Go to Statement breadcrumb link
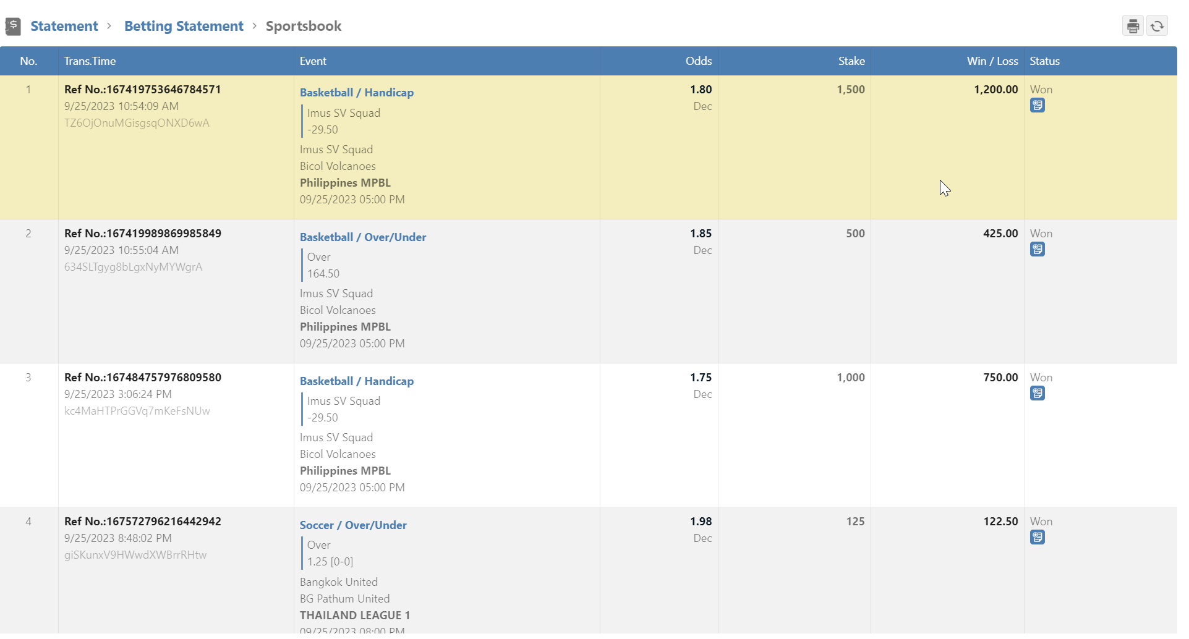Image resolution: width=1189 pixels, height=639 pixels. (x=64, y=26)
